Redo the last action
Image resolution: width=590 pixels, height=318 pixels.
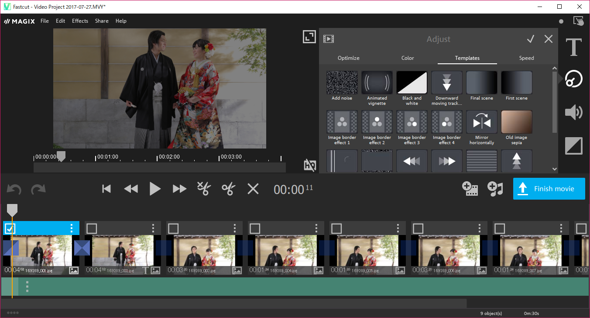pos(38,189)
